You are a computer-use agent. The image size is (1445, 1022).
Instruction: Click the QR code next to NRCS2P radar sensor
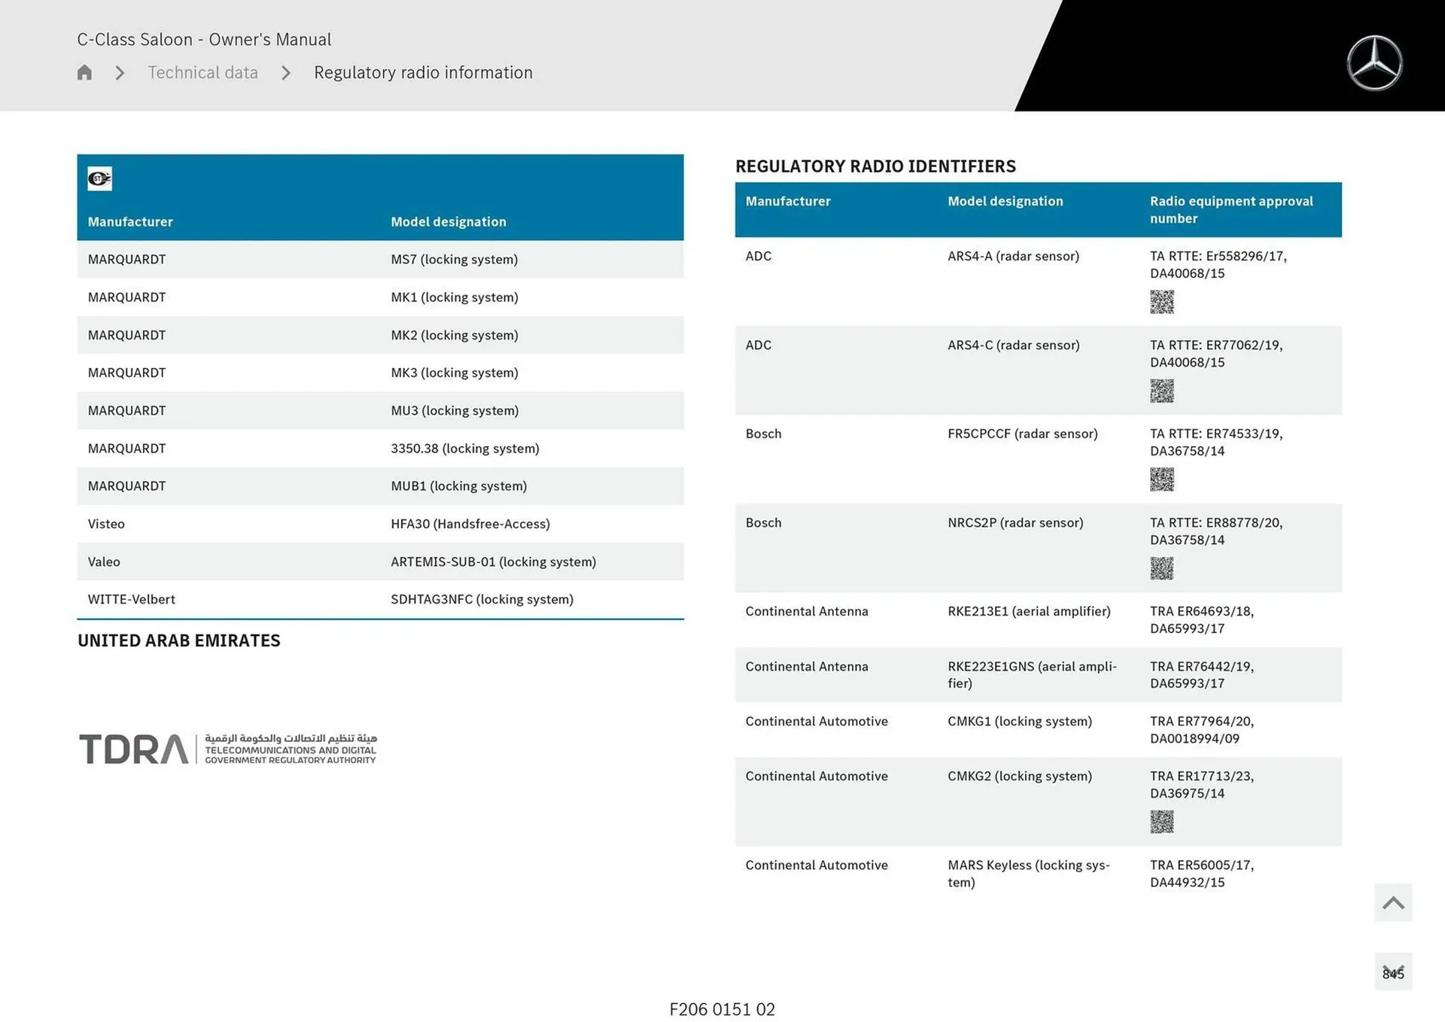click(x=1161, y=568)
